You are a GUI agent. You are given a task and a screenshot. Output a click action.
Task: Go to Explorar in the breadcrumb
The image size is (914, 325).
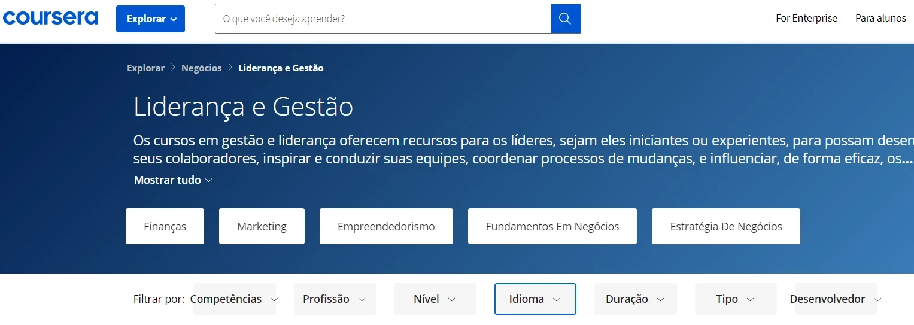145,68
